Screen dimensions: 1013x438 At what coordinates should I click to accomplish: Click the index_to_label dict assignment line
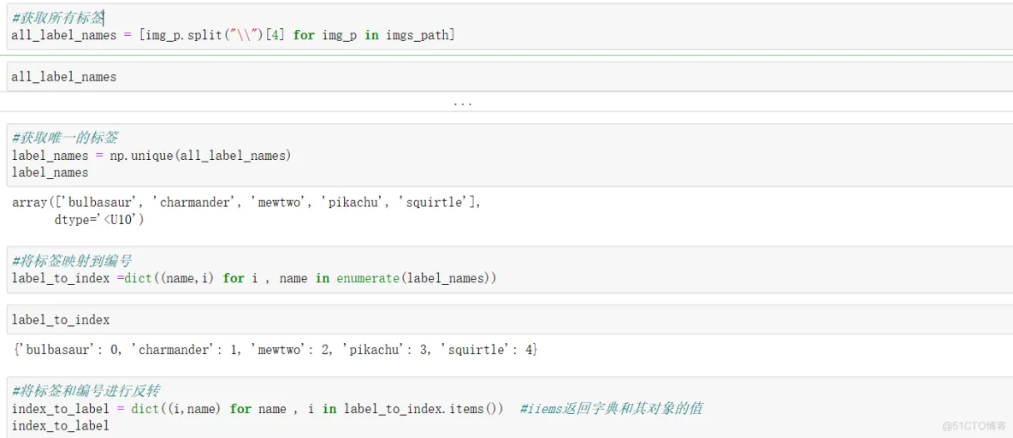point(258,408)
